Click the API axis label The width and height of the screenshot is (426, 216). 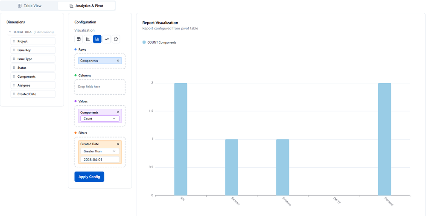[183, 199]
